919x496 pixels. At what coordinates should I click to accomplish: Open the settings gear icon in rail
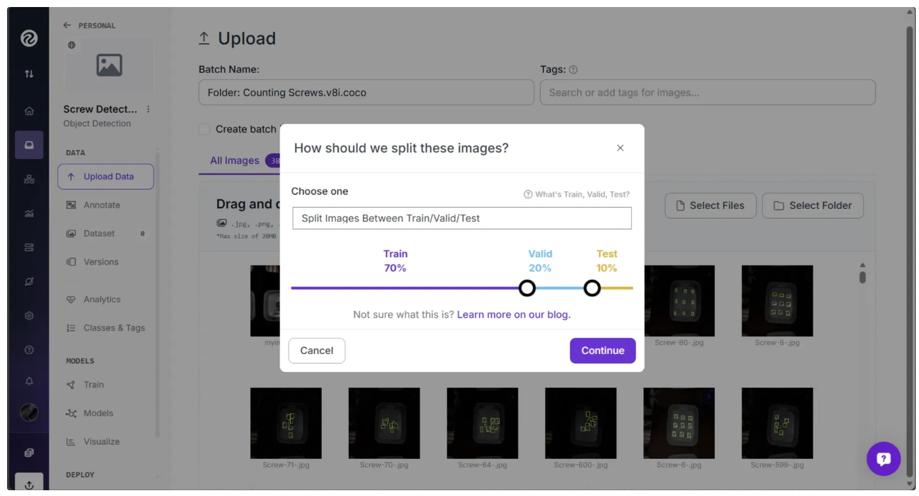pyautogui.click(x=29, y=316)
